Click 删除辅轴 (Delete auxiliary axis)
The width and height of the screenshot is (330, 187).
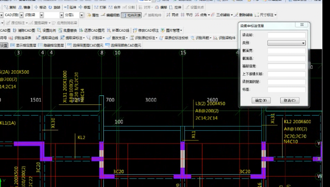243,15
